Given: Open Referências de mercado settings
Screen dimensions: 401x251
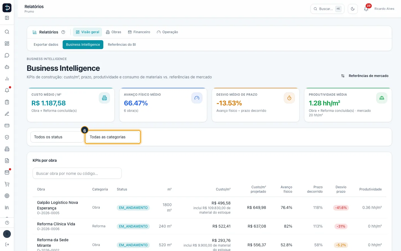Looking at the screenshot, I should click(365, 76).
